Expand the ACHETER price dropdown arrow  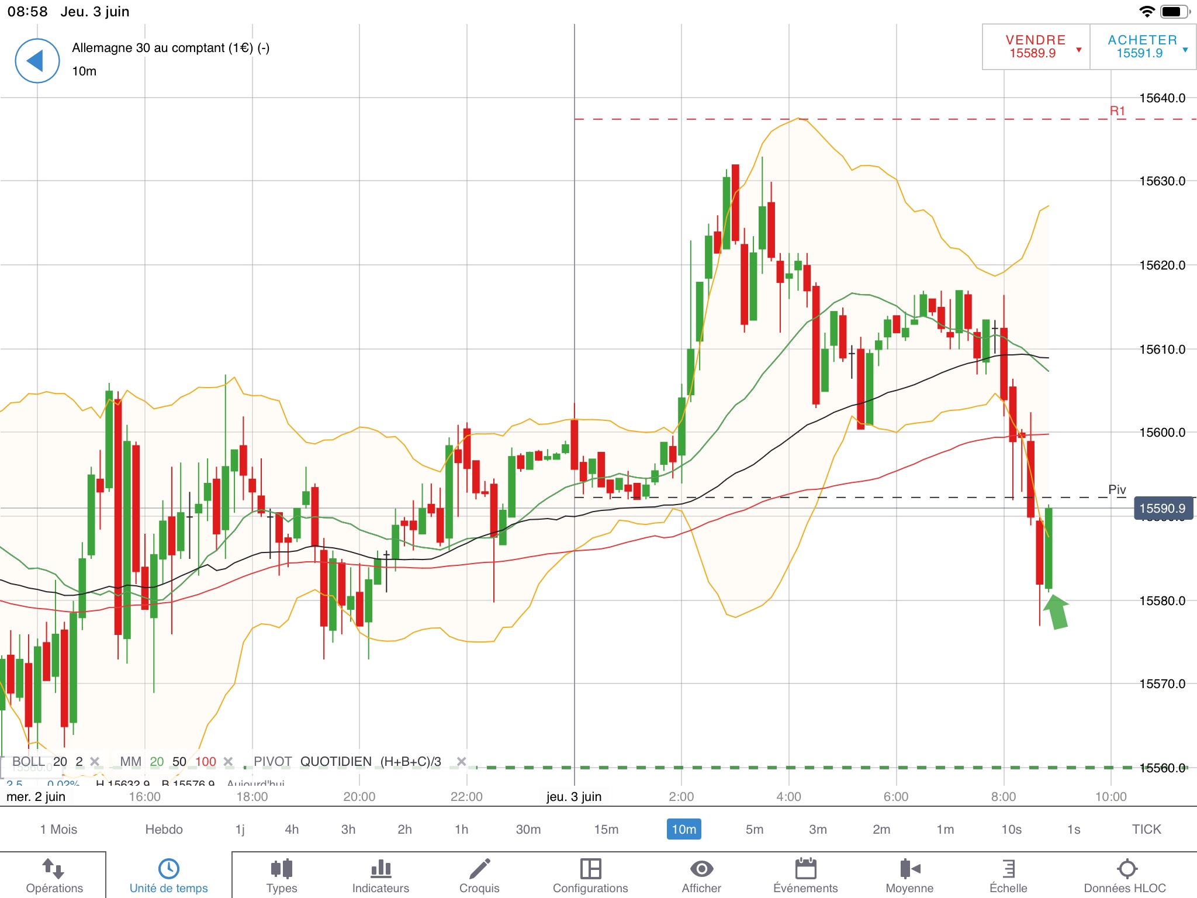1185,50
